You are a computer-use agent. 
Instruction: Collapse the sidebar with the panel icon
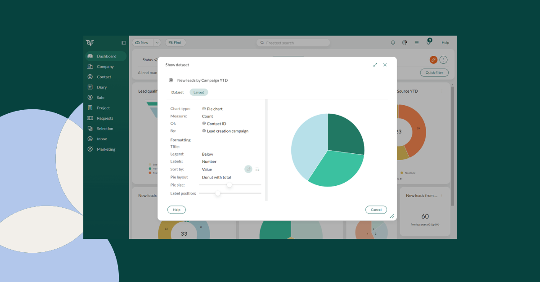124,43
